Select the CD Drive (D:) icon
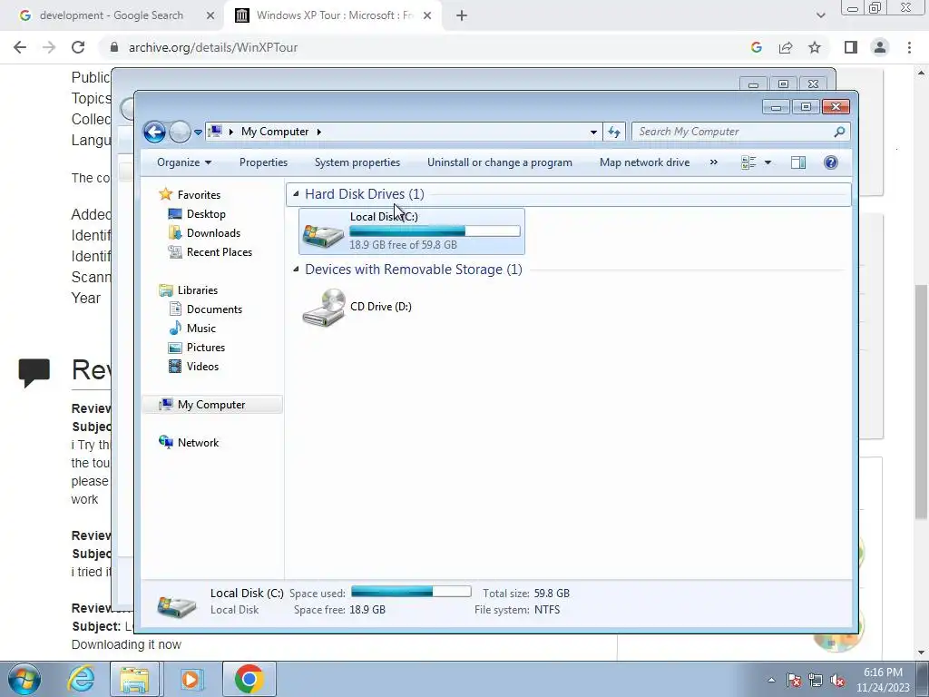929x697 pixels. pyautogui.click(x=324, y=308)
